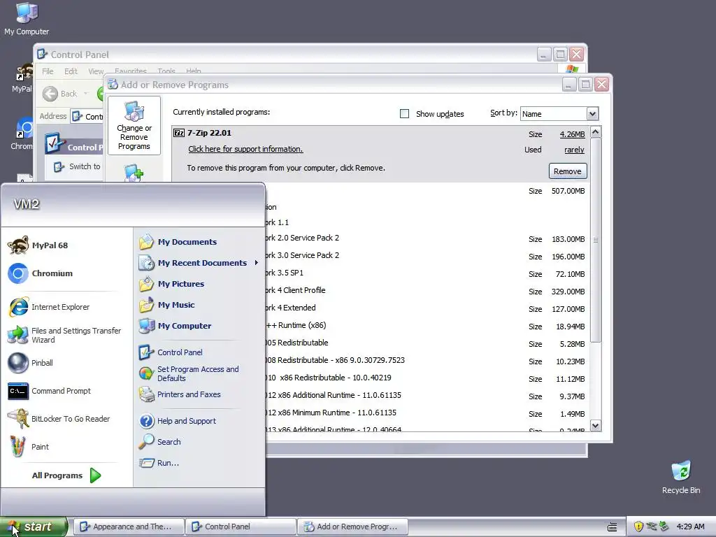This screenshot has width=716, height=537.
Task: Open the View menu in Control Panel window
Action: [96, 71]
